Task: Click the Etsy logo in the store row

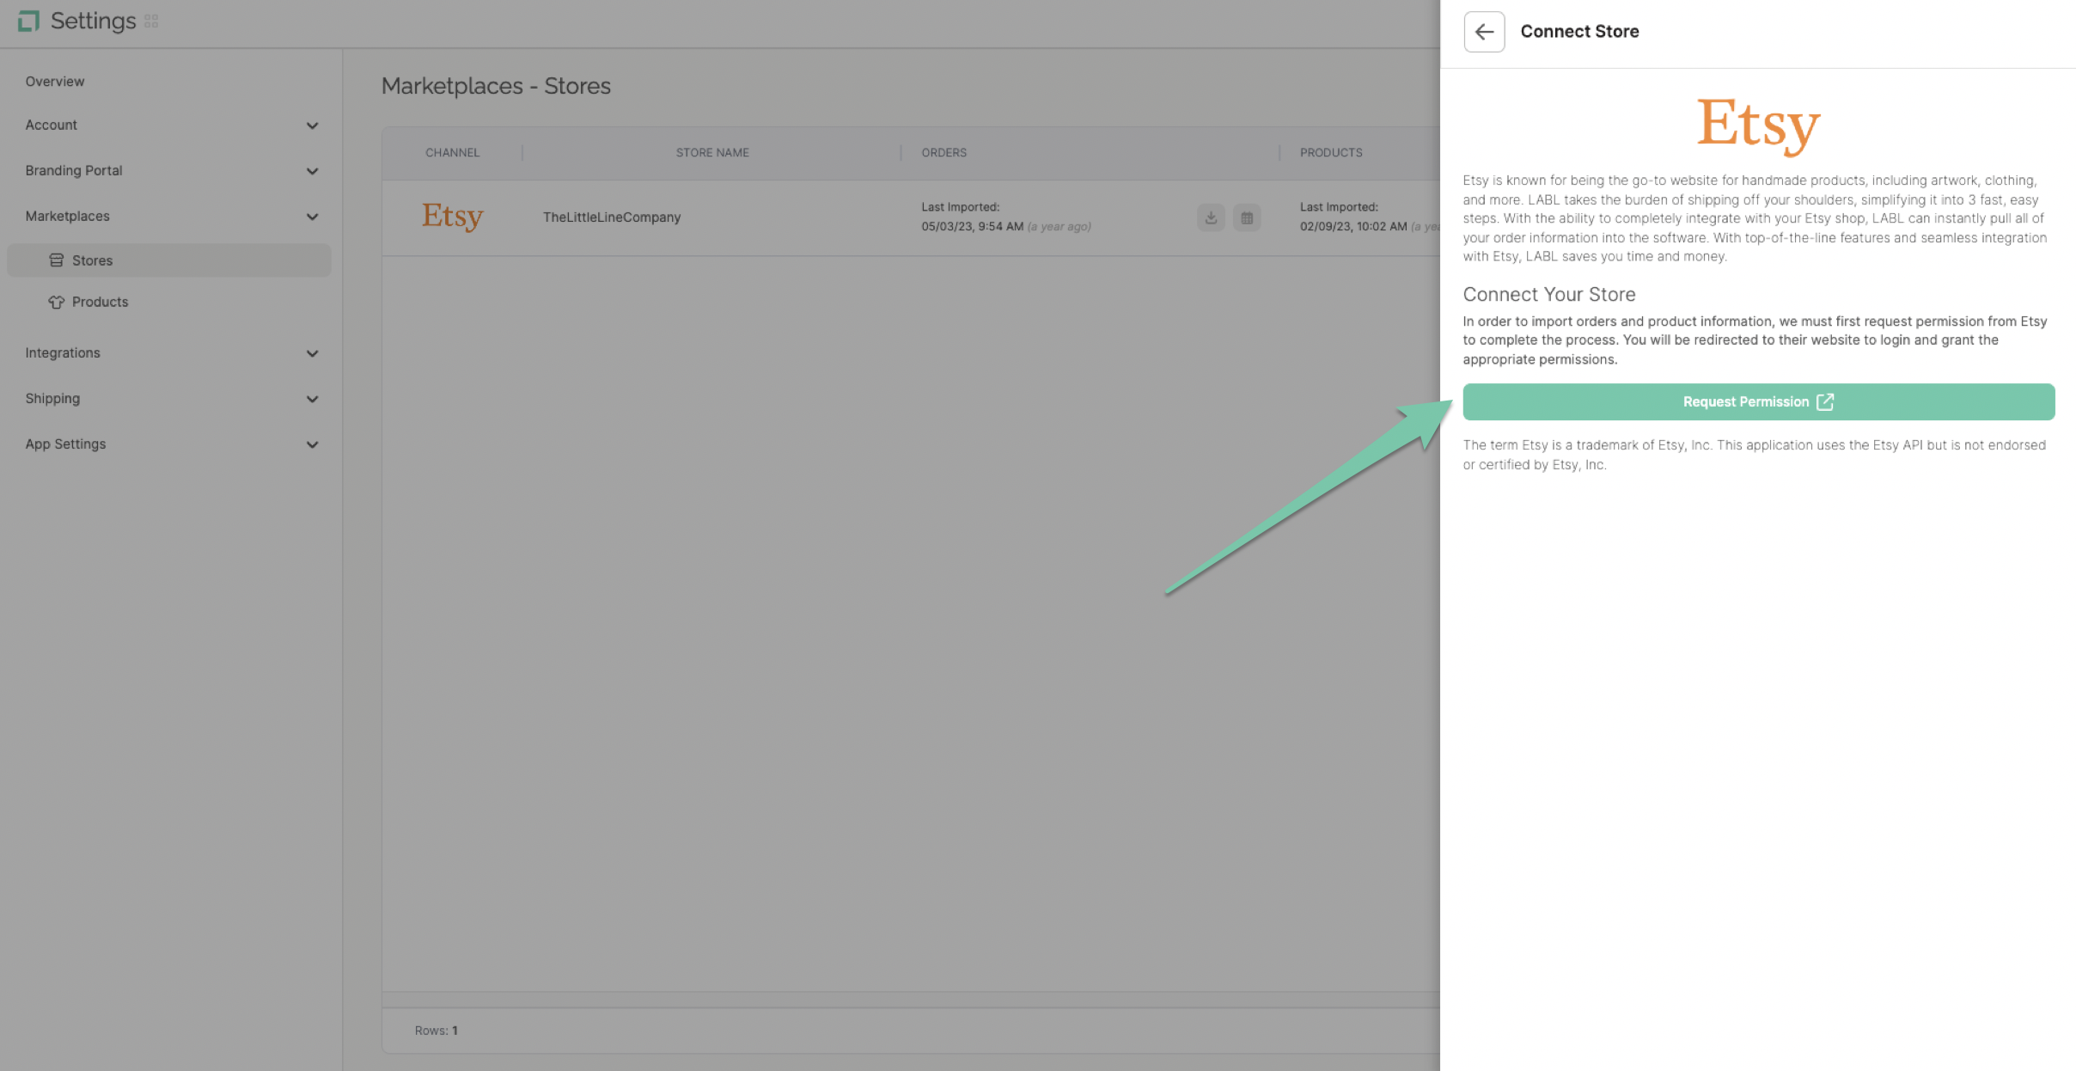Action: [452, 217]
